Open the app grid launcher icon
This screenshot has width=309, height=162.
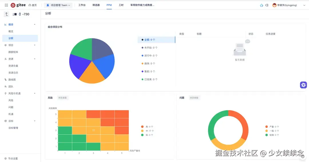coord(6,5)
